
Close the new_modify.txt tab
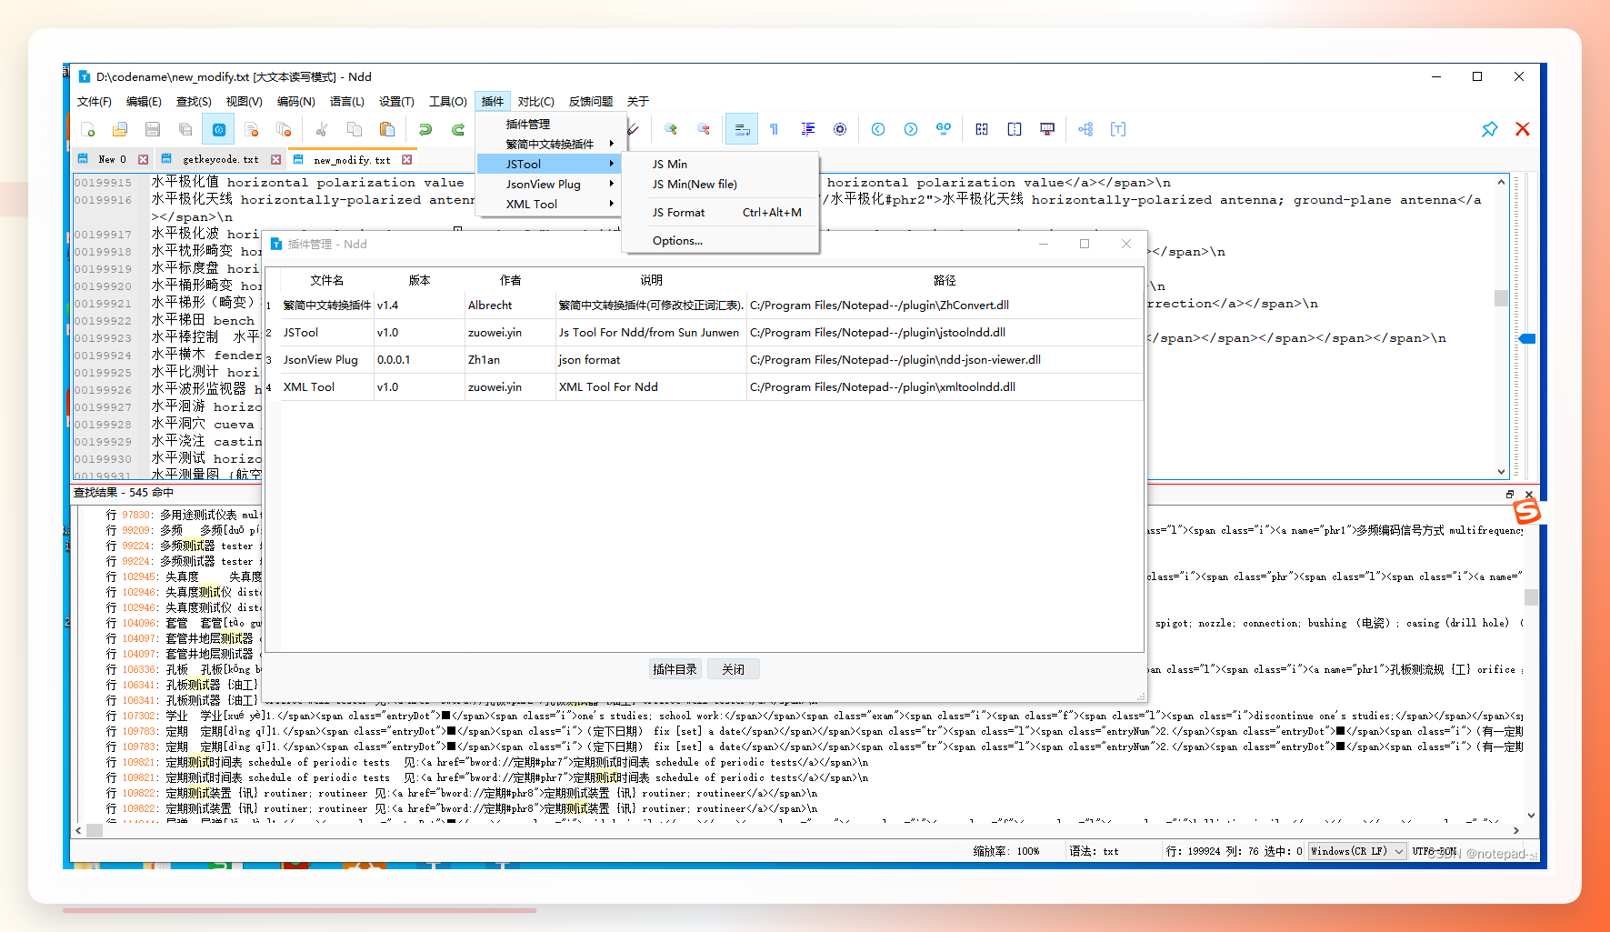406,160
